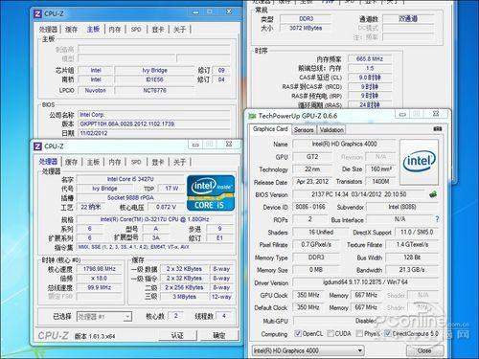Viewport: 479px width, 359px height.
Task: Select 关于 tab in the processor CPU-Z window
Action: pyautogui.click(x=180, y=162)
